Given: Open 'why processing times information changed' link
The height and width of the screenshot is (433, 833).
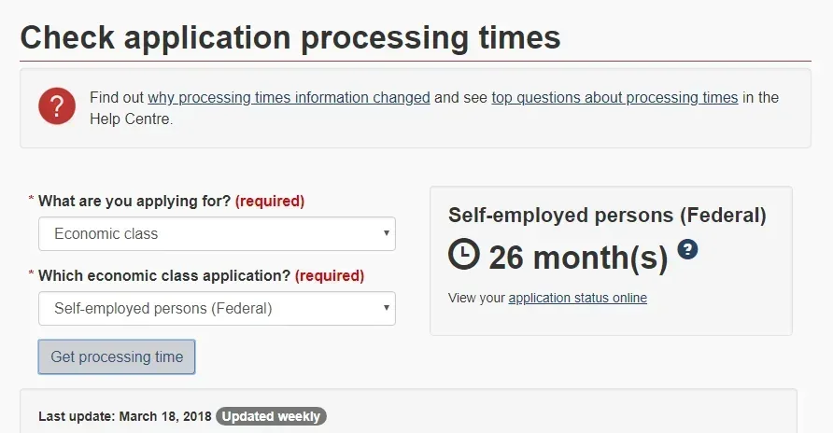Looking at the screenshot, I should [x=289, y=98].
